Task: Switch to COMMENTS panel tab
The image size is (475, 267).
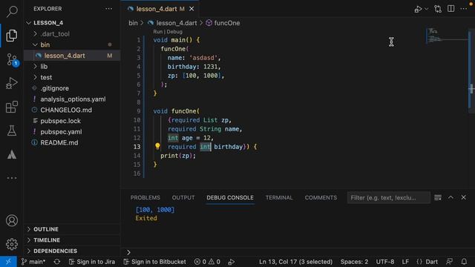Action: pos(321,198)
